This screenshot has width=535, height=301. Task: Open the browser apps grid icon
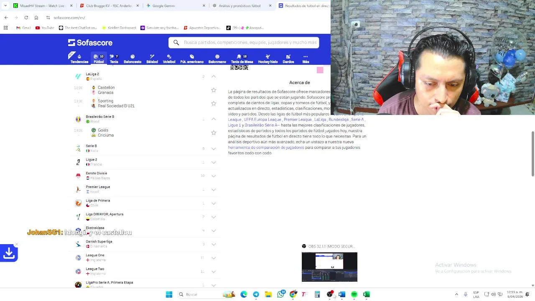[6, 28]
